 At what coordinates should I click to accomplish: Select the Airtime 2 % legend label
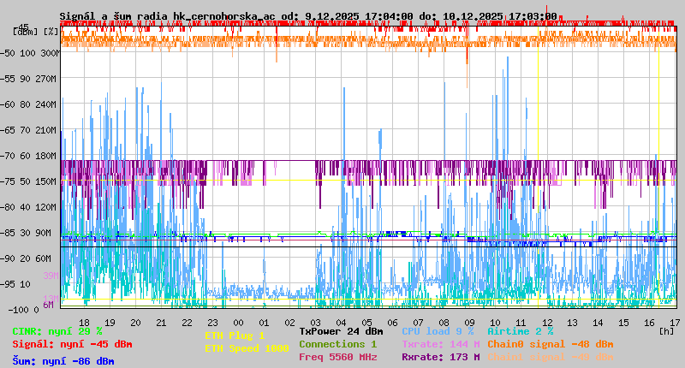pyautogui.click(x=520, y=331)
